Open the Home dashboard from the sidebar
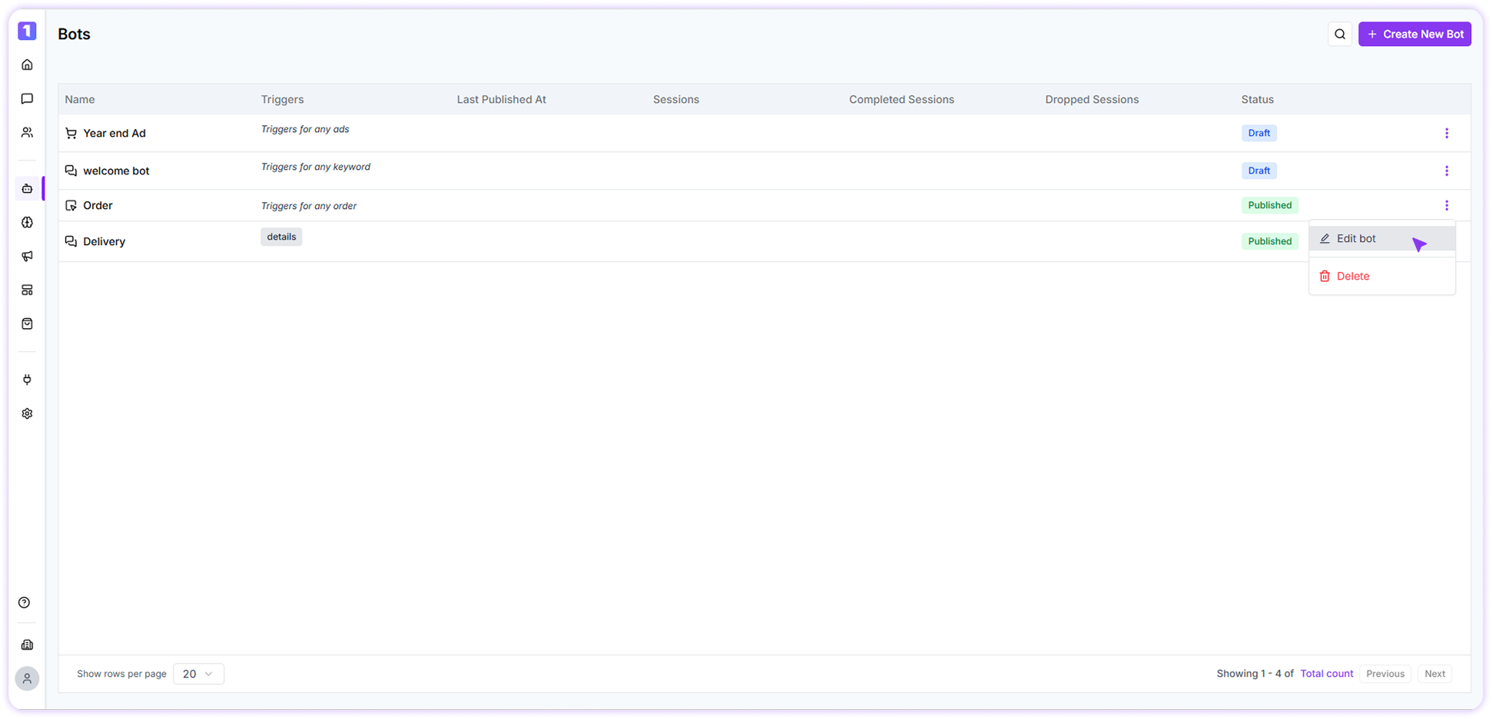The height and width of the screenshot is (719, 1492). [27, 65]
